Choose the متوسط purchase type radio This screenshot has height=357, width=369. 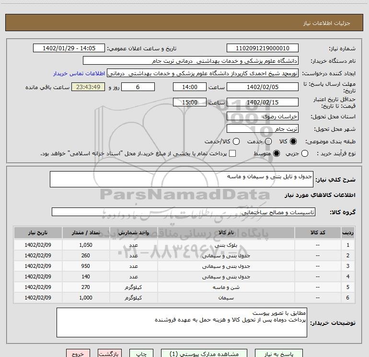click(x=277, y=154)
